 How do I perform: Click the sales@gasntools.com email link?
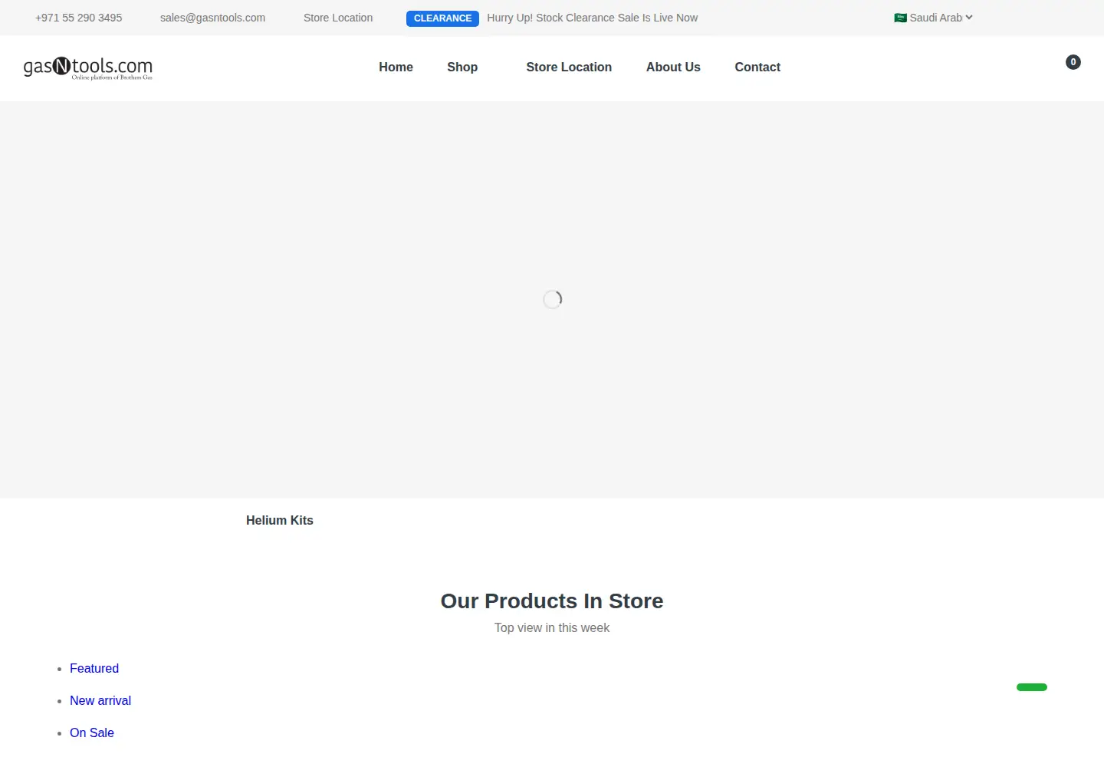tap(212, 18)
